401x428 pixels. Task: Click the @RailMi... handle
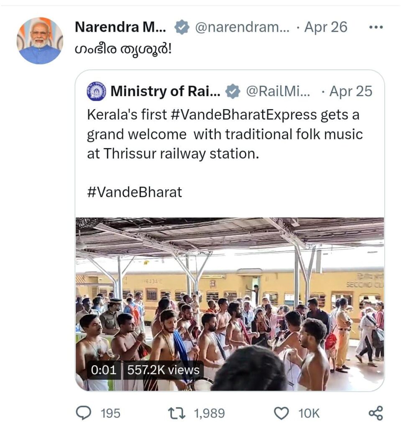[x=278, y=92]
